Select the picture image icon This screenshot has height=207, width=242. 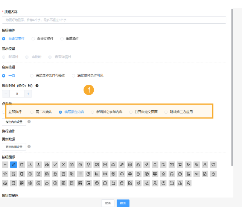(97, 165)
